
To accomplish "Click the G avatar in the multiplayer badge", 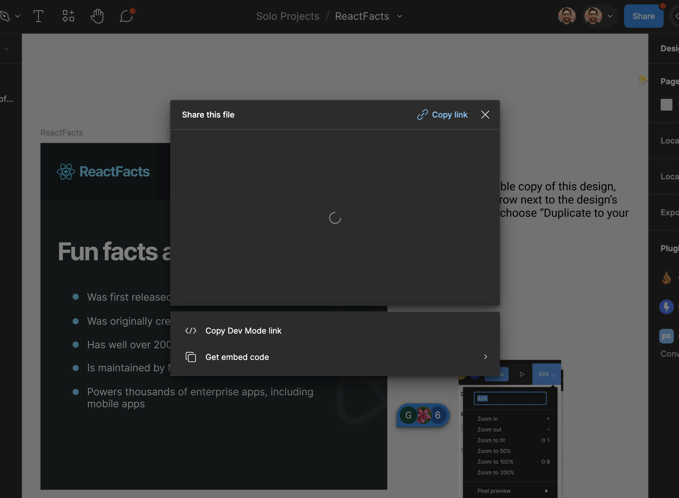I will click(x=408, y=415).
